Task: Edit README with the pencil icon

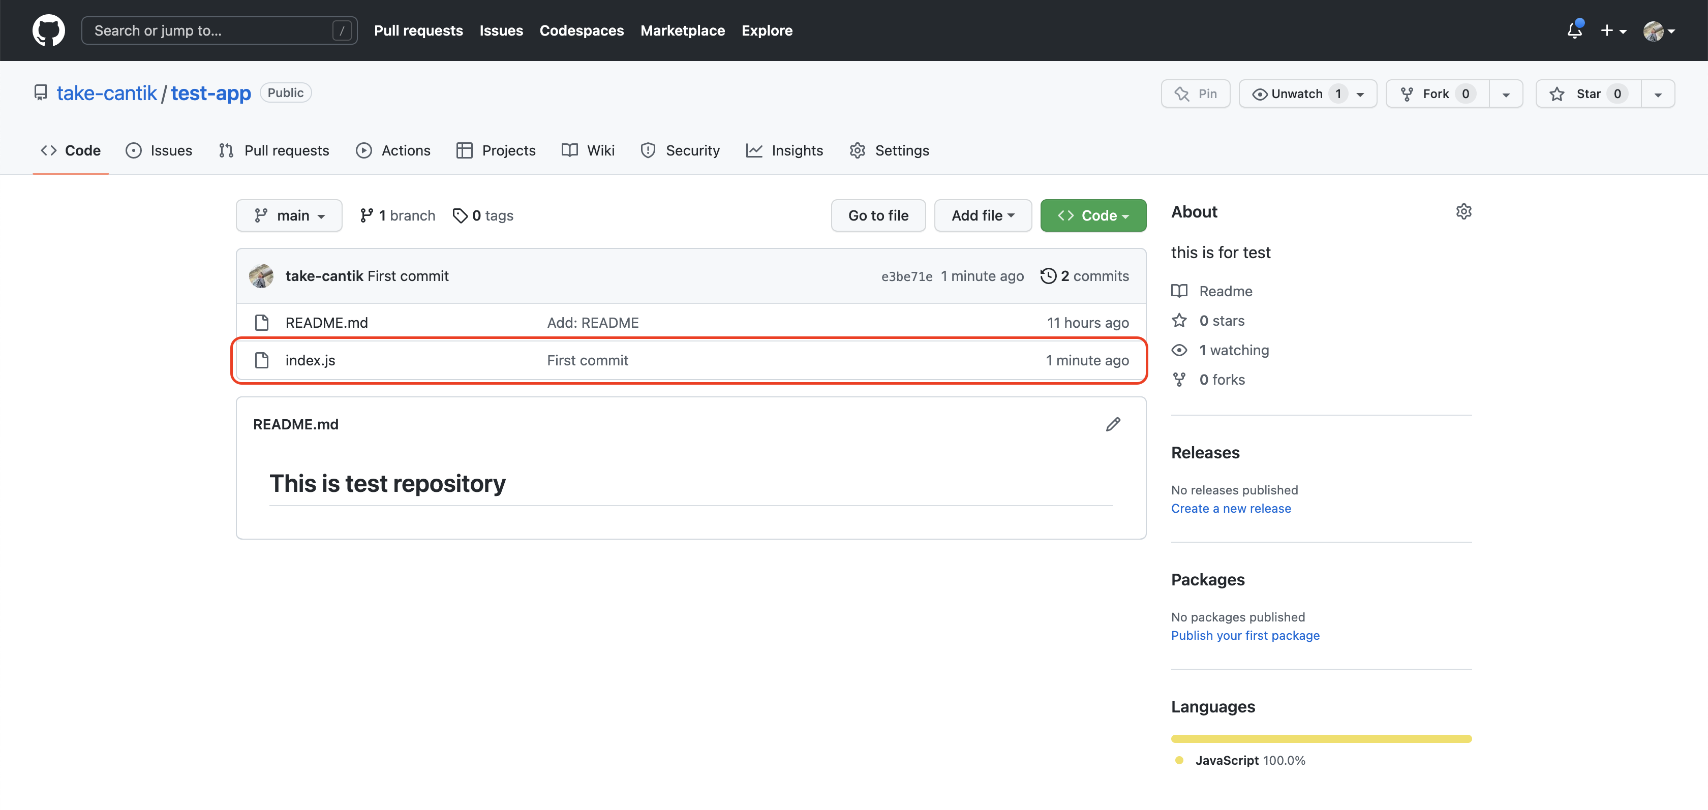Action: [1113, 424]
